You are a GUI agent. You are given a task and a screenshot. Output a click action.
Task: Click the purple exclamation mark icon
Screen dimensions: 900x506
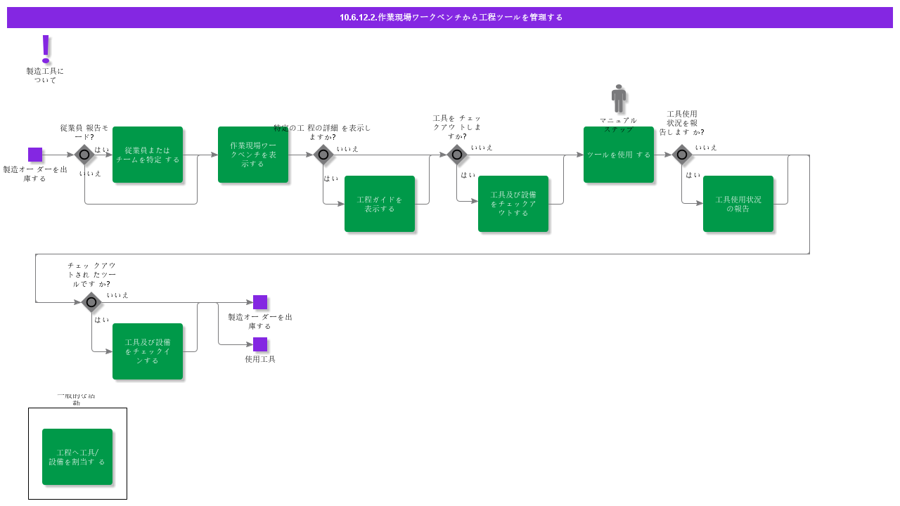click(46, 48)
